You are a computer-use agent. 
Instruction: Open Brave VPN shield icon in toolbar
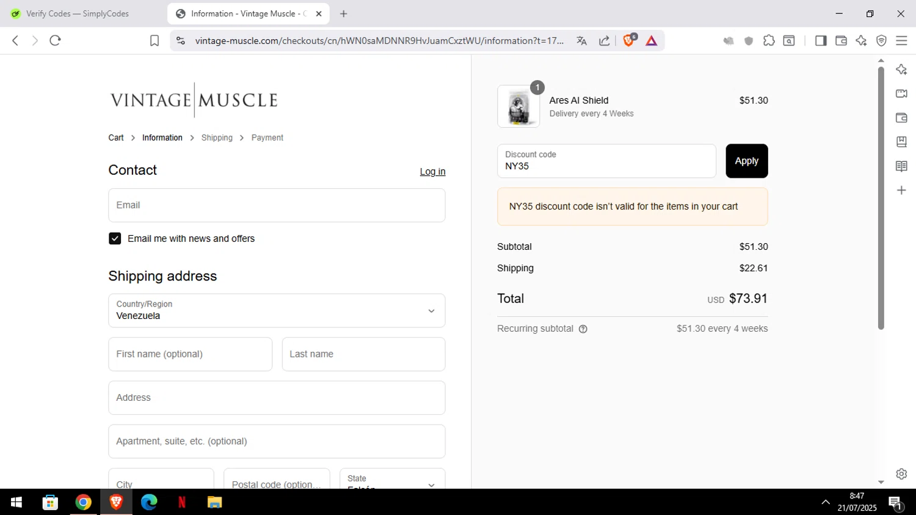[881, 40]
